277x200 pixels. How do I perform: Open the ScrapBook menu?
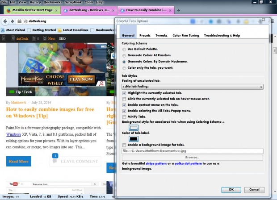coord(73,2)
